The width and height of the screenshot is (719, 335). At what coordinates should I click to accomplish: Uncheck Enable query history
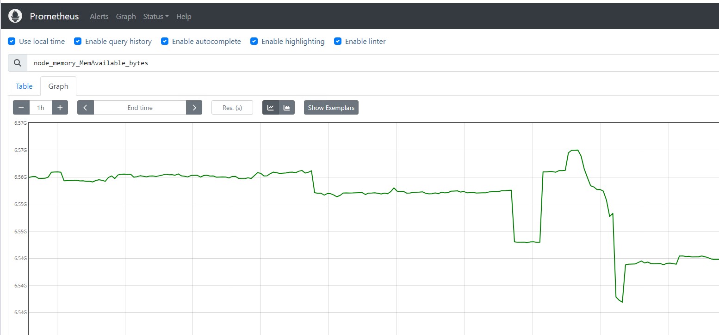coord(77,41)
